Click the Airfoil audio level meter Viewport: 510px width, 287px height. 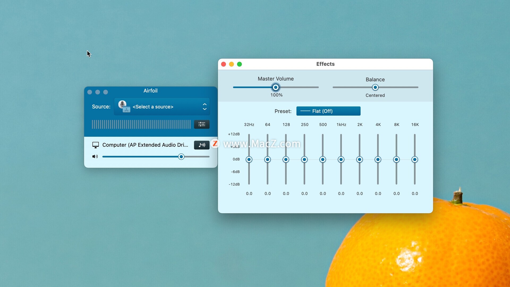(141, 124)
